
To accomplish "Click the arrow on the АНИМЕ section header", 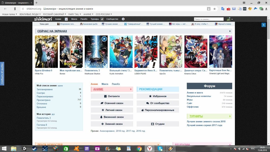I will pos(131,89).
